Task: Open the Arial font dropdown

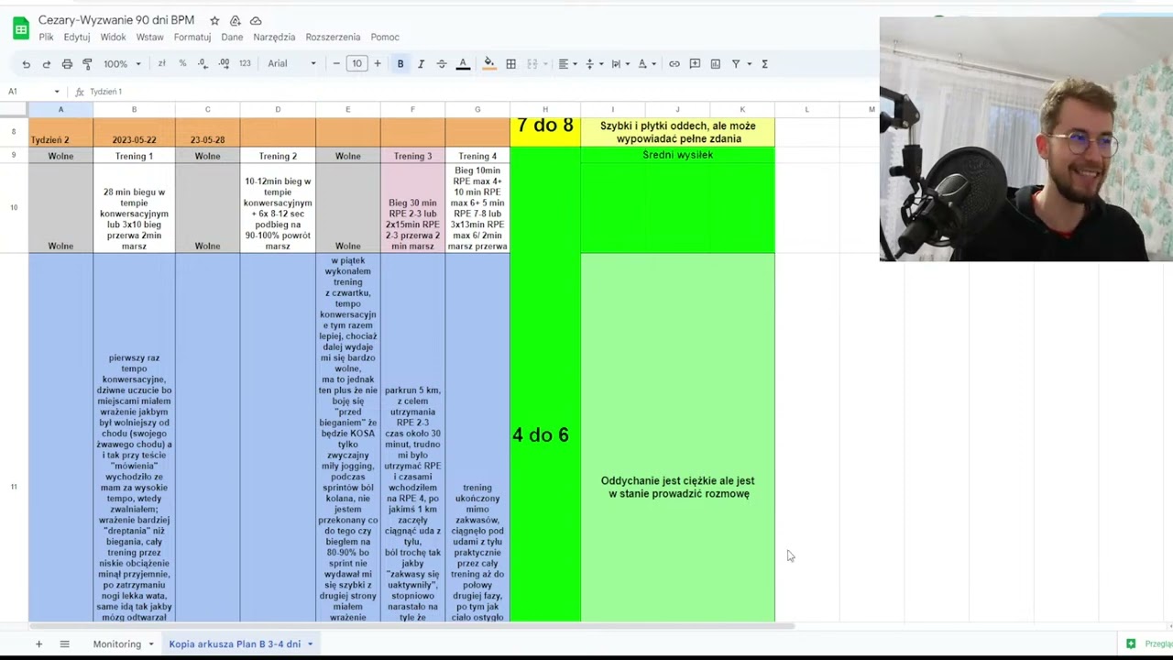Action: [x=291, y=64]
